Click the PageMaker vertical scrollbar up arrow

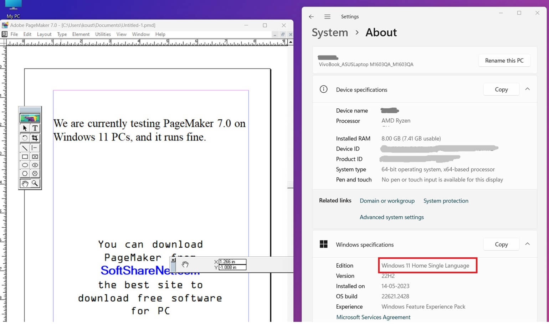[x=291, y=42]
